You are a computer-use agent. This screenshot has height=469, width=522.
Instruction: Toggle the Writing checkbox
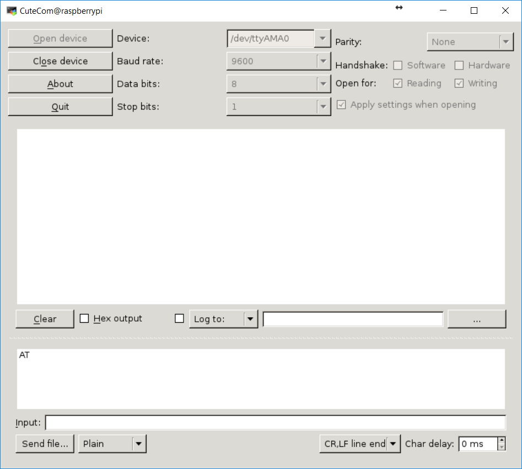(459, 83)
